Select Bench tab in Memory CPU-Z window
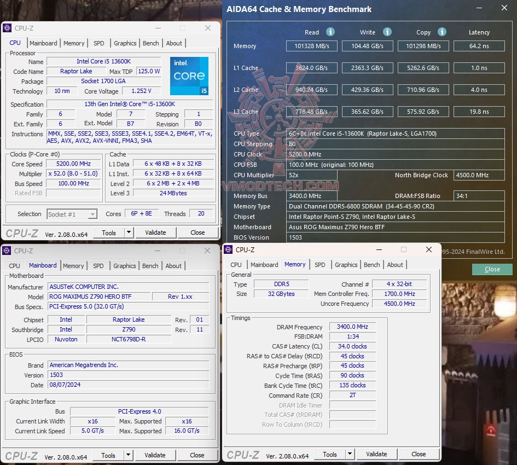 pyautogui.click(x=371, y=265)
